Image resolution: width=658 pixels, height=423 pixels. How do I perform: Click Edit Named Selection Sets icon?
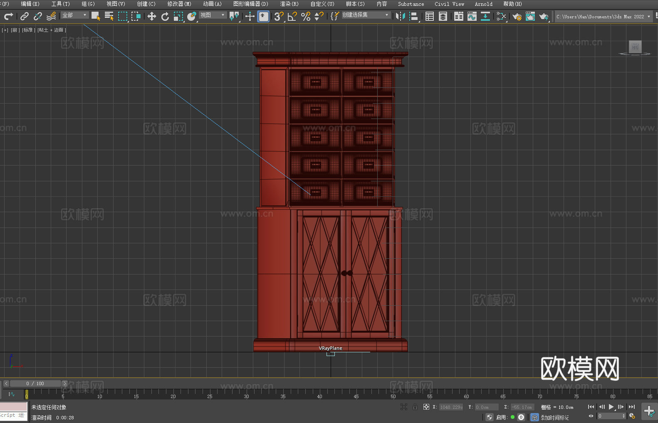pyautogui.click(x=334, y=16)
